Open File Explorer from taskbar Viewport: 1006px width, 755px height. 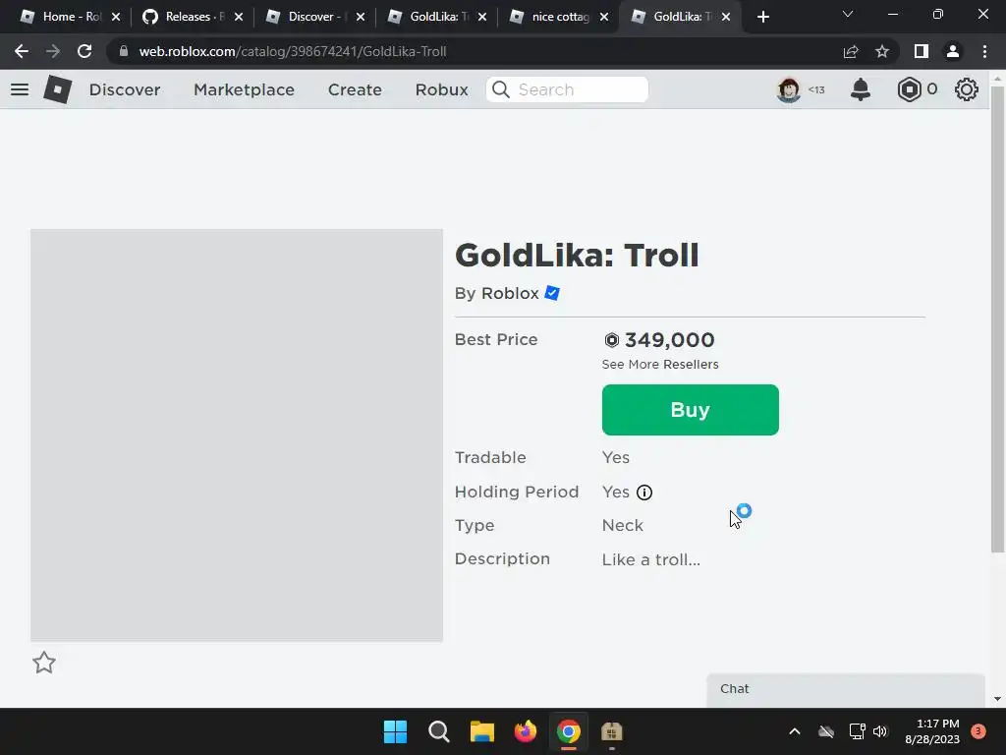pos(481,731)
